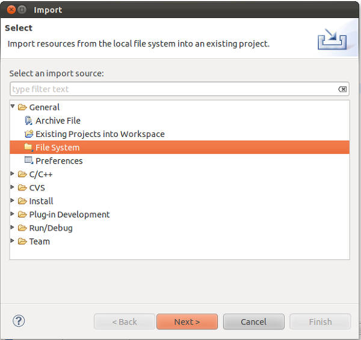Focus the type filter text field
The height and width of the screenshot is (340, 361).
tap(179, 89)
